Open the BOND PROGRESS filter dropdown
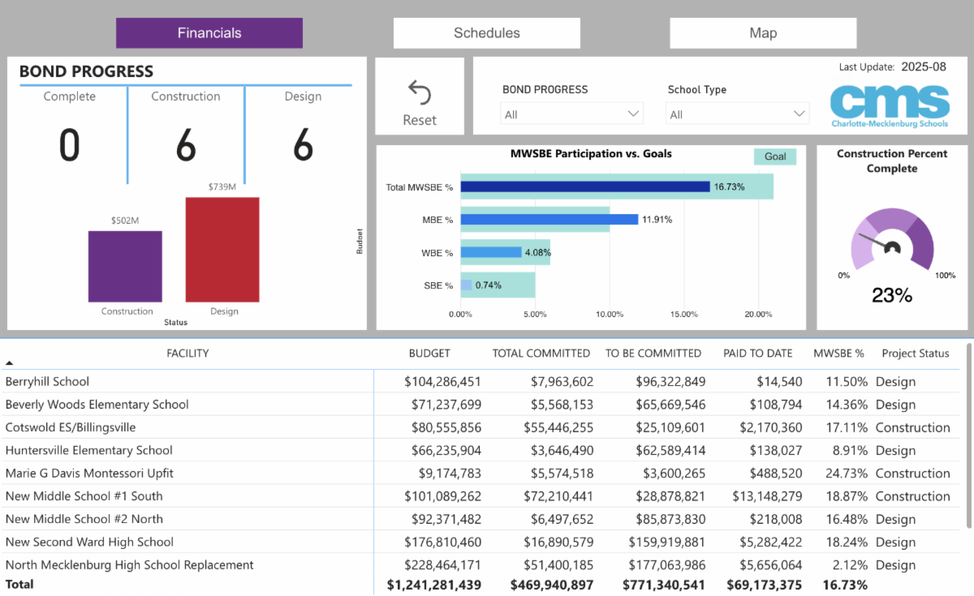 pyautogui.click(x=572, y=114)
